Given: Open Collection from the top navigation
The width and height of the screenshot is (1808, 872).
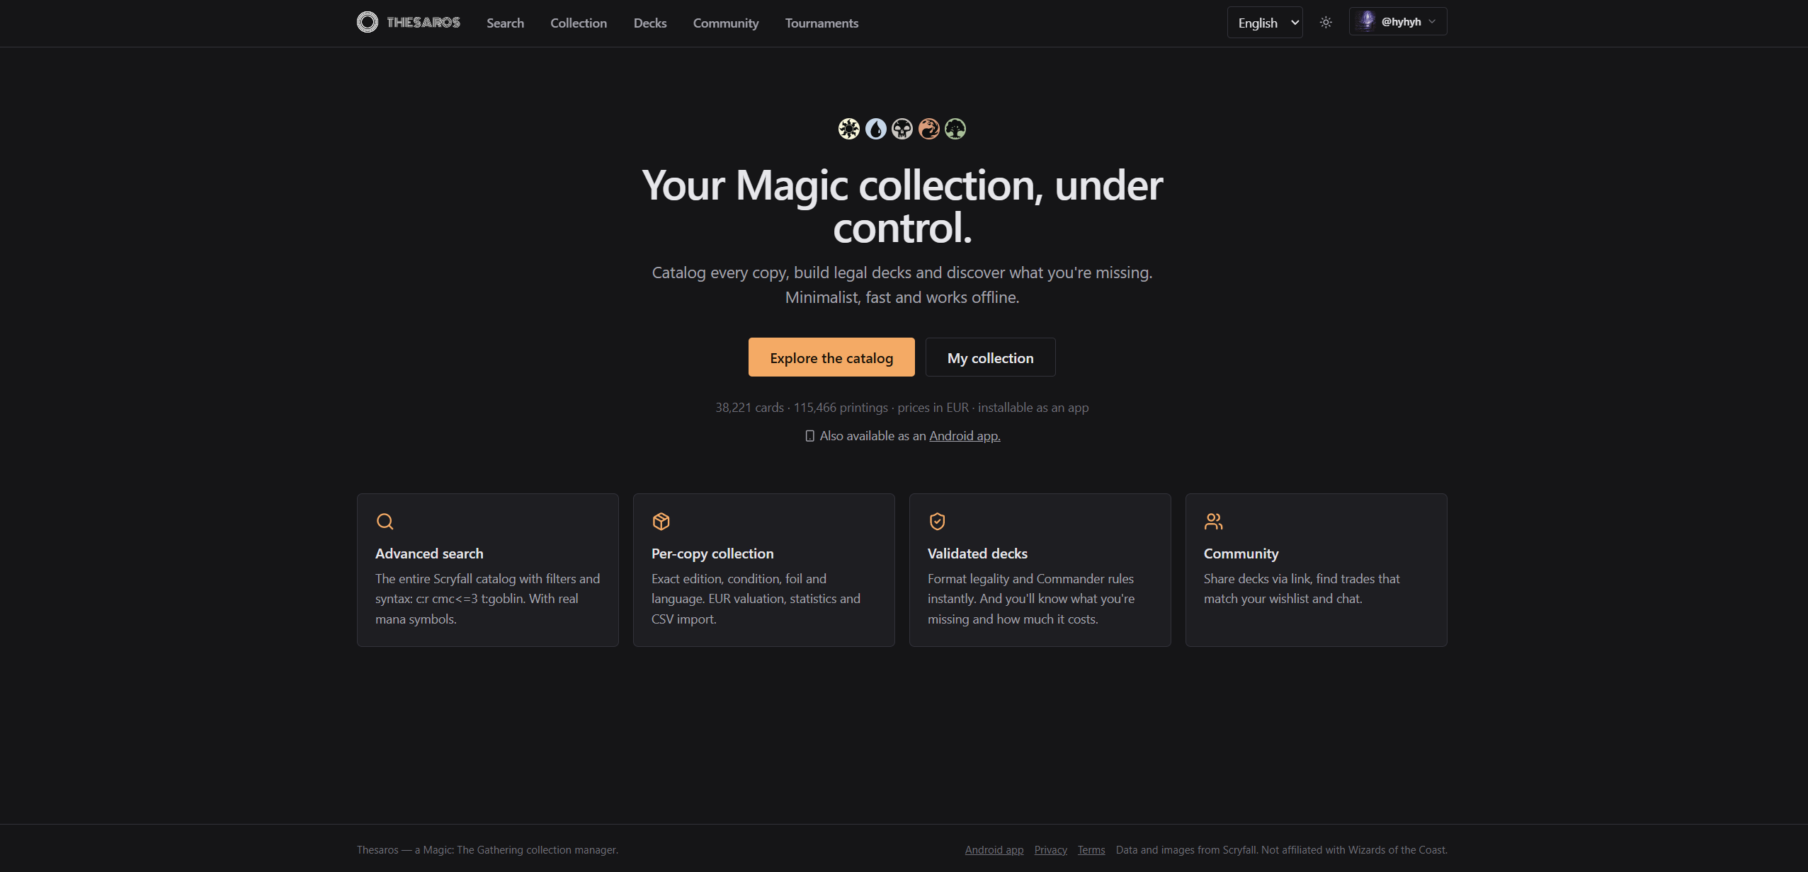Looking at the screenshot, I should [579, 23].
